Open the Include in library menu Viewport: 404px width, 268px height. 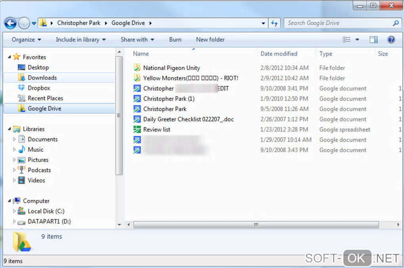[x=81, y=40]
